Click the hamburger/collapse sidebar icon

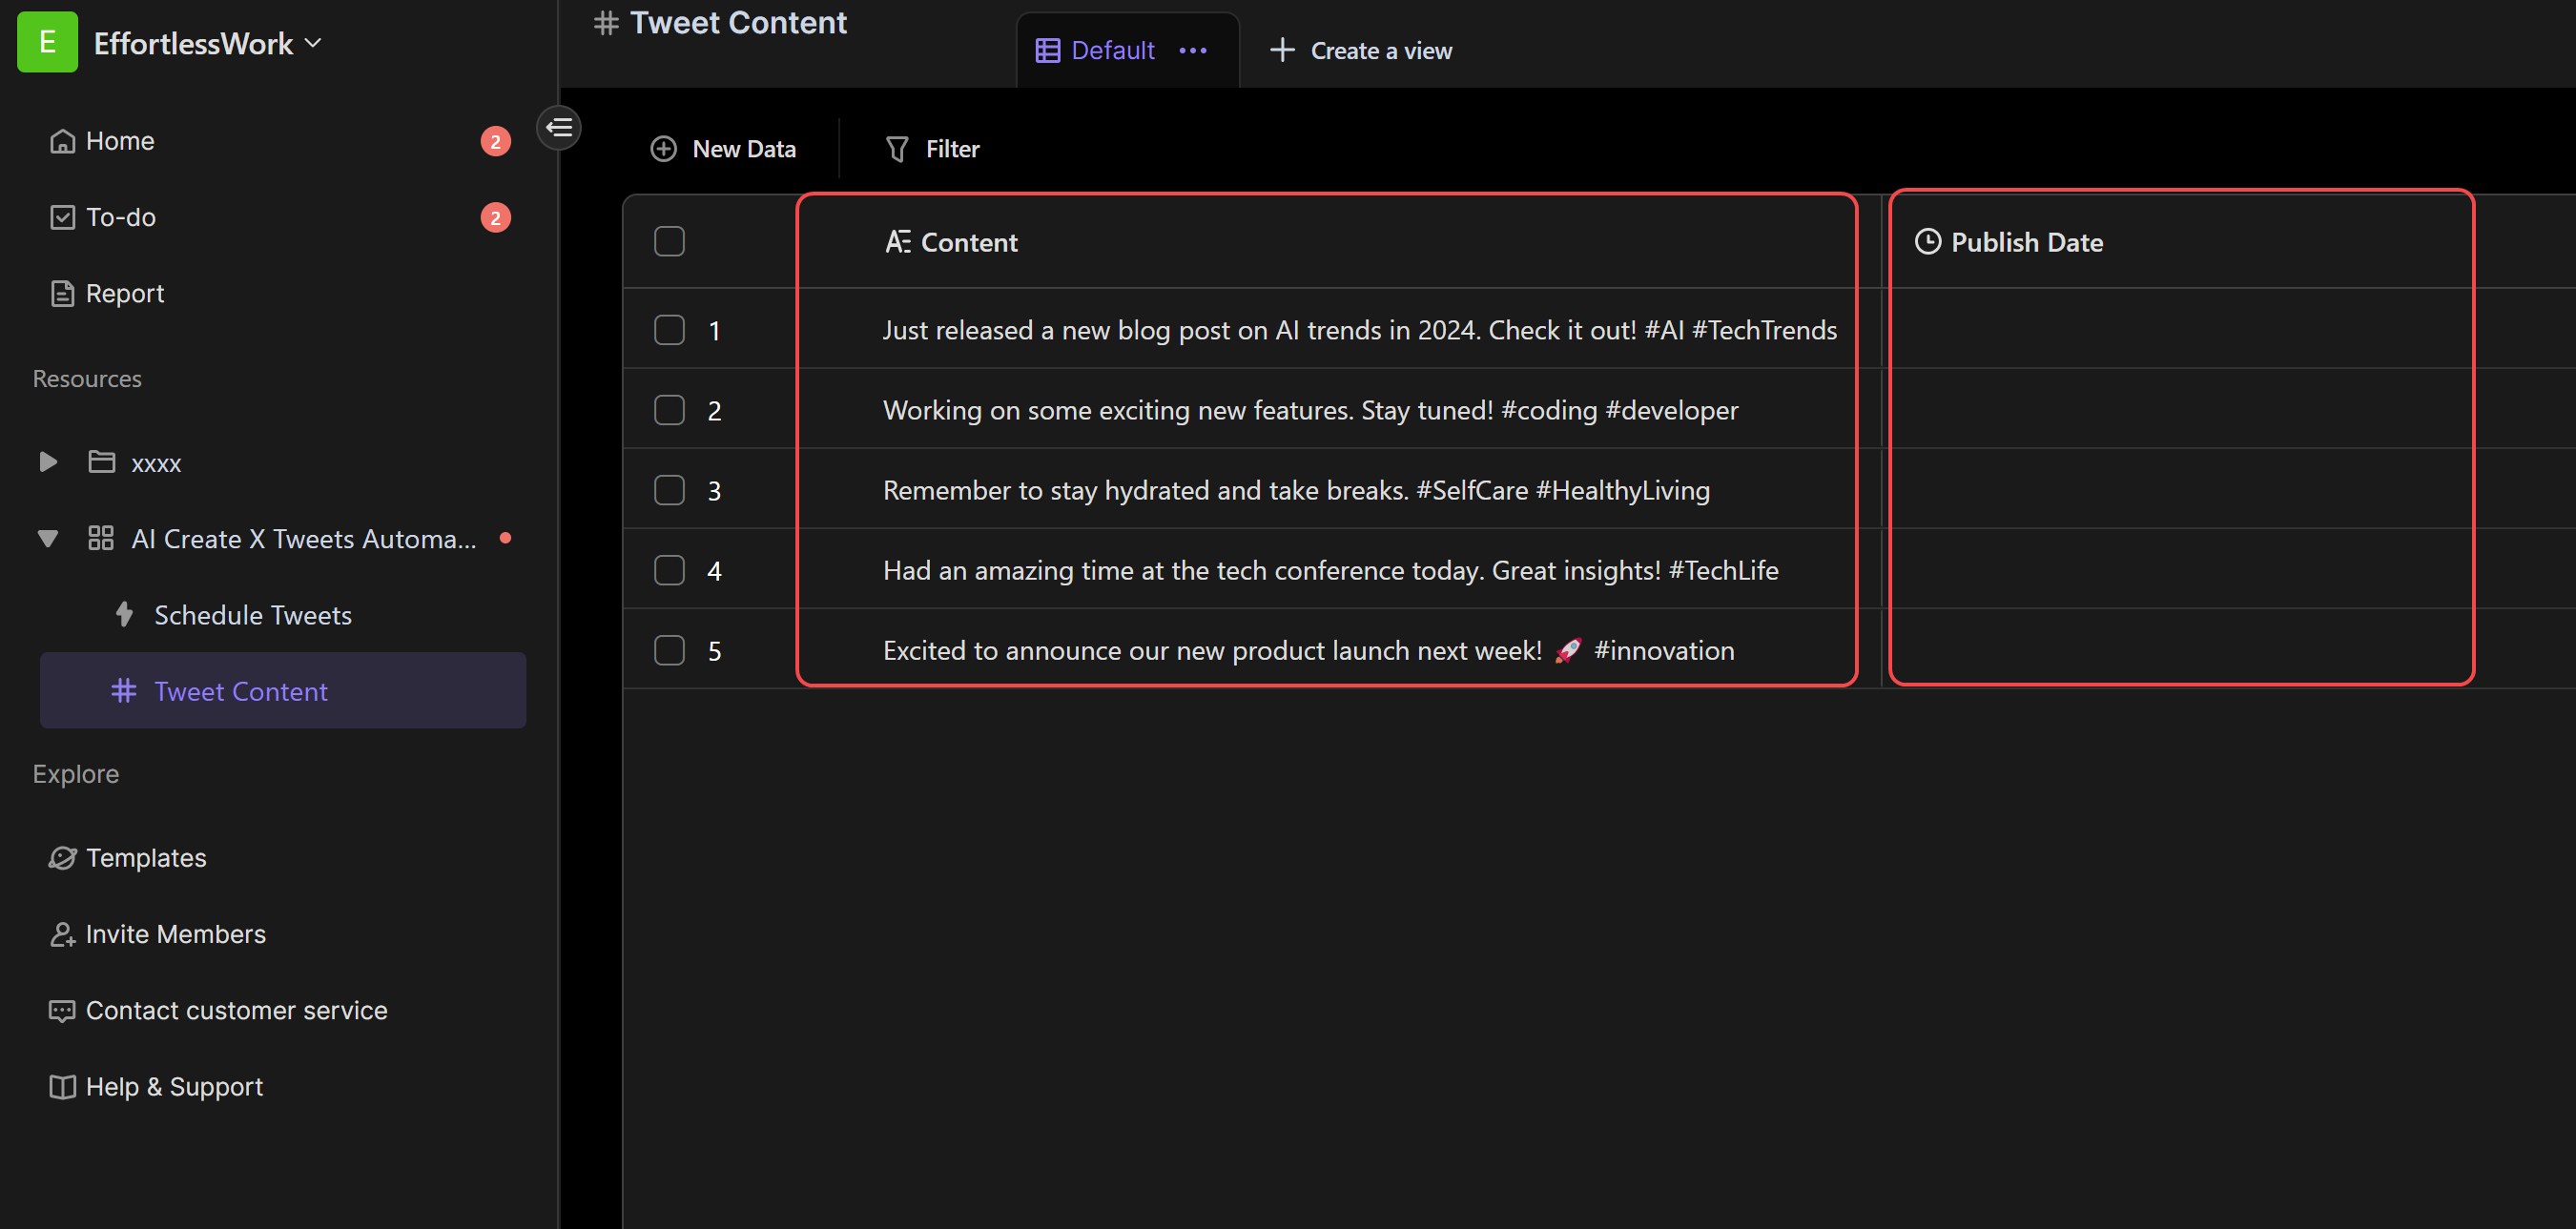pyautogui.click(x=559, y=127)
